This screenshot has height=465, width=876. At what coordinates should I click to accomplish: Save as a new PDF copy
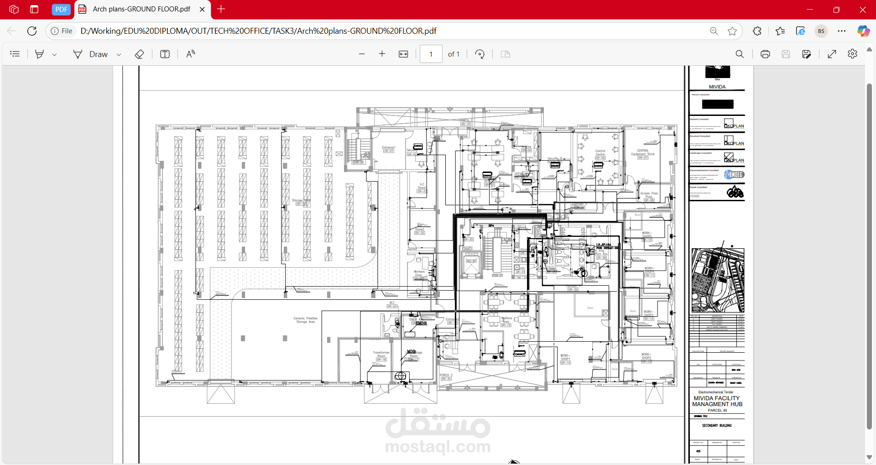(x=806, y=54)
